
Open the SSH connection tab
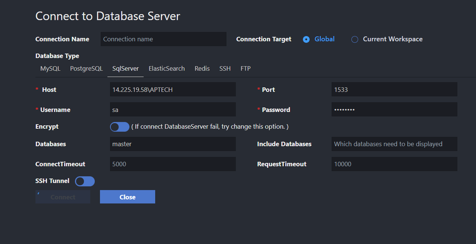(225, 68)
